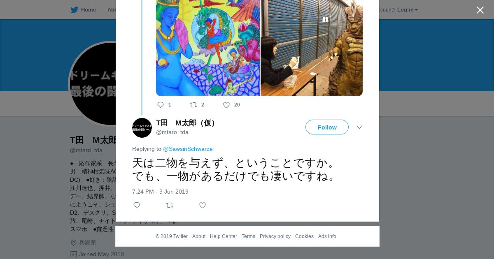Click the tweet timestamp 7:24 PM - 3 Jun 2019
The image size is (494, 259).
(x=160, y=192)
